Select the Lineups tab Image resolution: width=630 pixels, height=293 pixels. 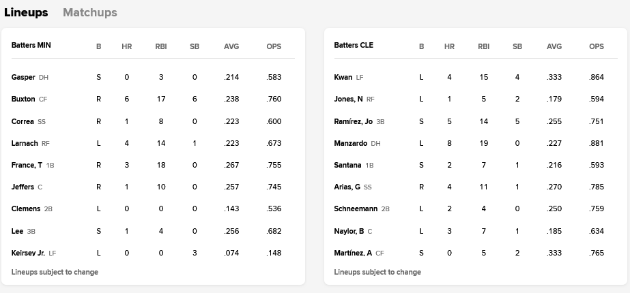point(26,12)
